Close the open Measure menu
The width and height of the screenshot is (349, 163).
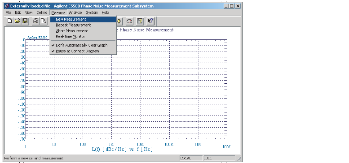pos(58,13)
